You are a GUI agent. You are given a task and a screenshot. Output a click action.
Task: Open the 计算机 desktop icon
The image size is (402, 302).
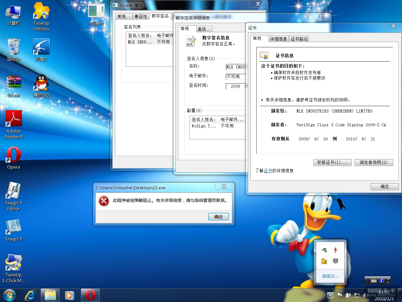tap(13, 15)
